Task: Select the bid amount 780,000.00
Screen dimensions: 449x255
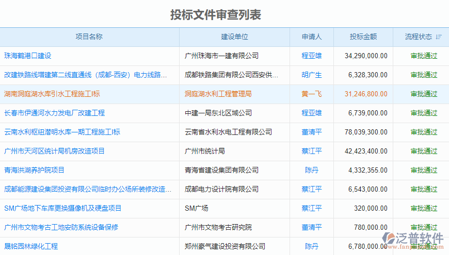Action: click(x=371, y=227)
